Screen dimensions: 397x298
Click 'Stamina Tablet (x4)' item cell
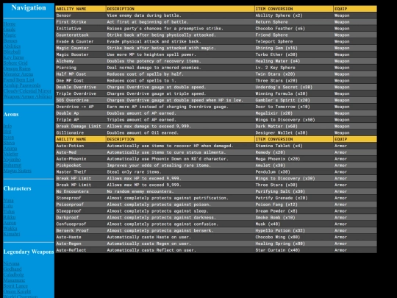tap(279, 146)
